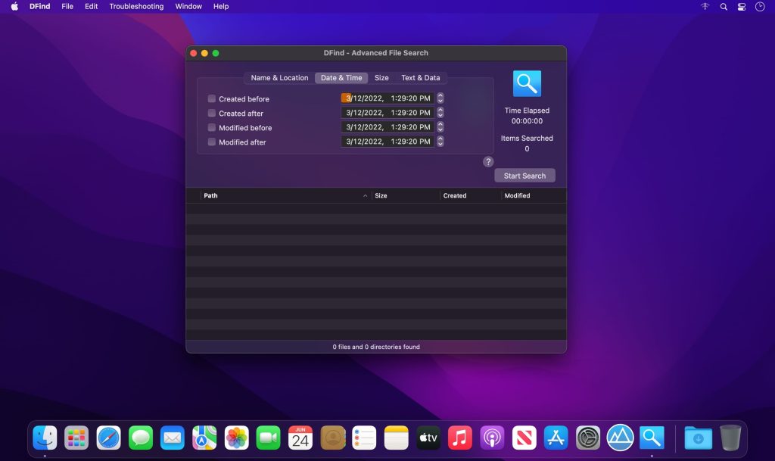Click the Modified after date field
The width and height of the screenshot is (775, 461).
386,142
